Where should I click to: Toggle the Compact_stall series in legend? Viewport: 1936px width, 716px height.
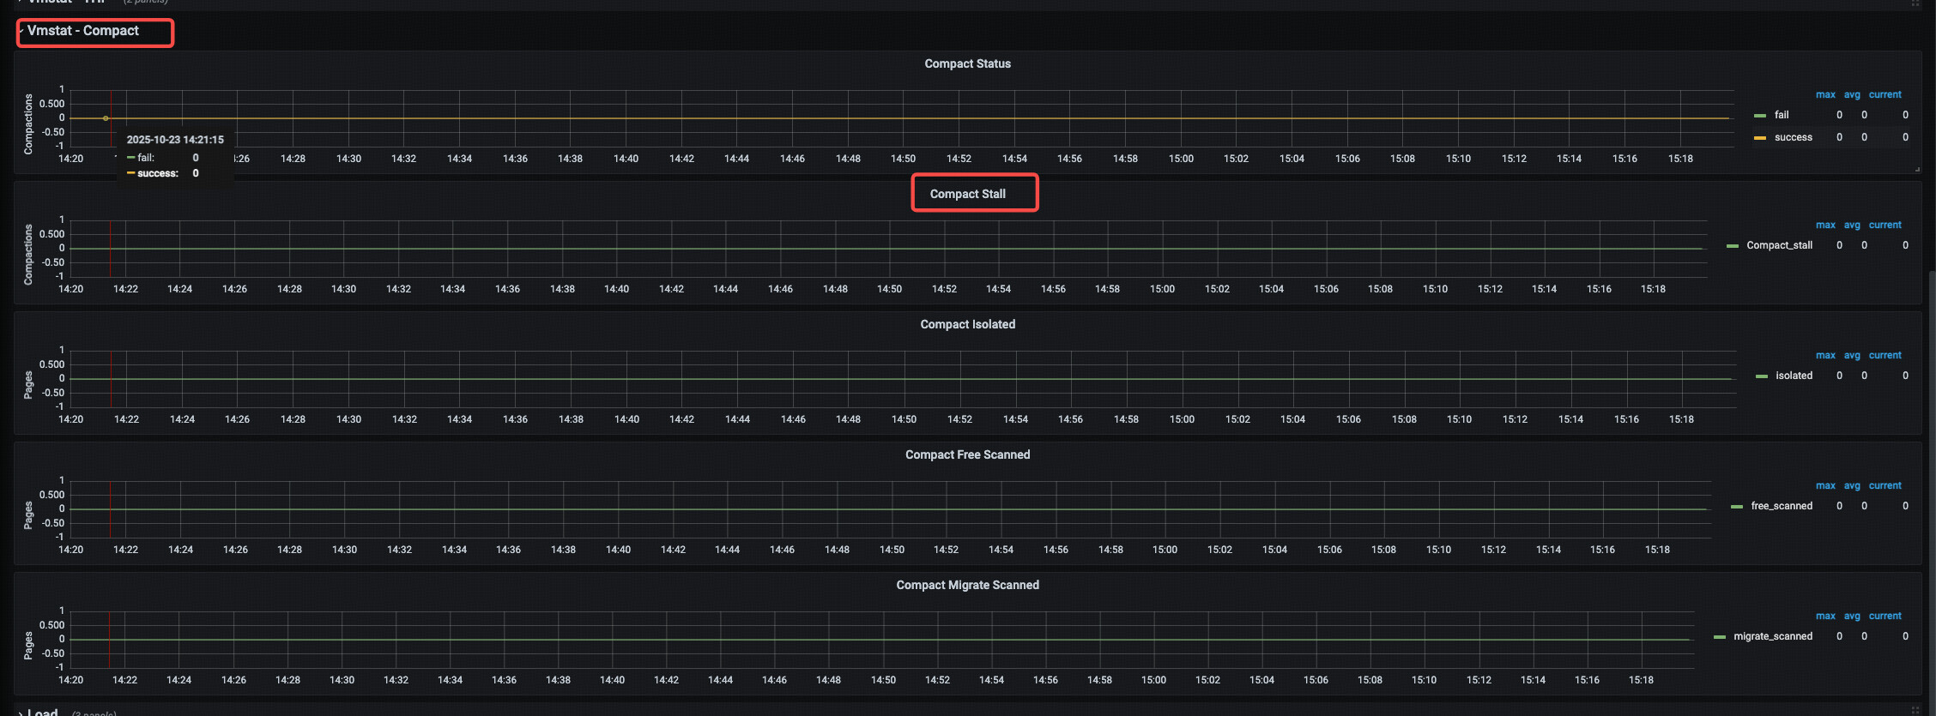pyautogui.click(x=1779, y=245)
